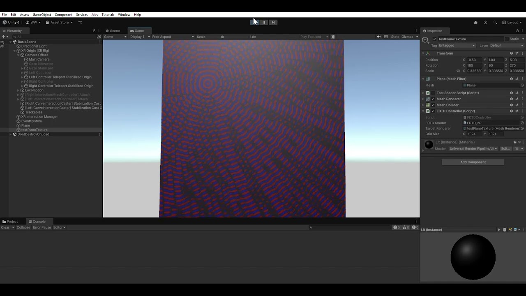Image resolution: width=526 pixels, height=296 pixels.
Task: Select testPlaneTexture in the Hierarchy
Action: (x=34, y=130)
